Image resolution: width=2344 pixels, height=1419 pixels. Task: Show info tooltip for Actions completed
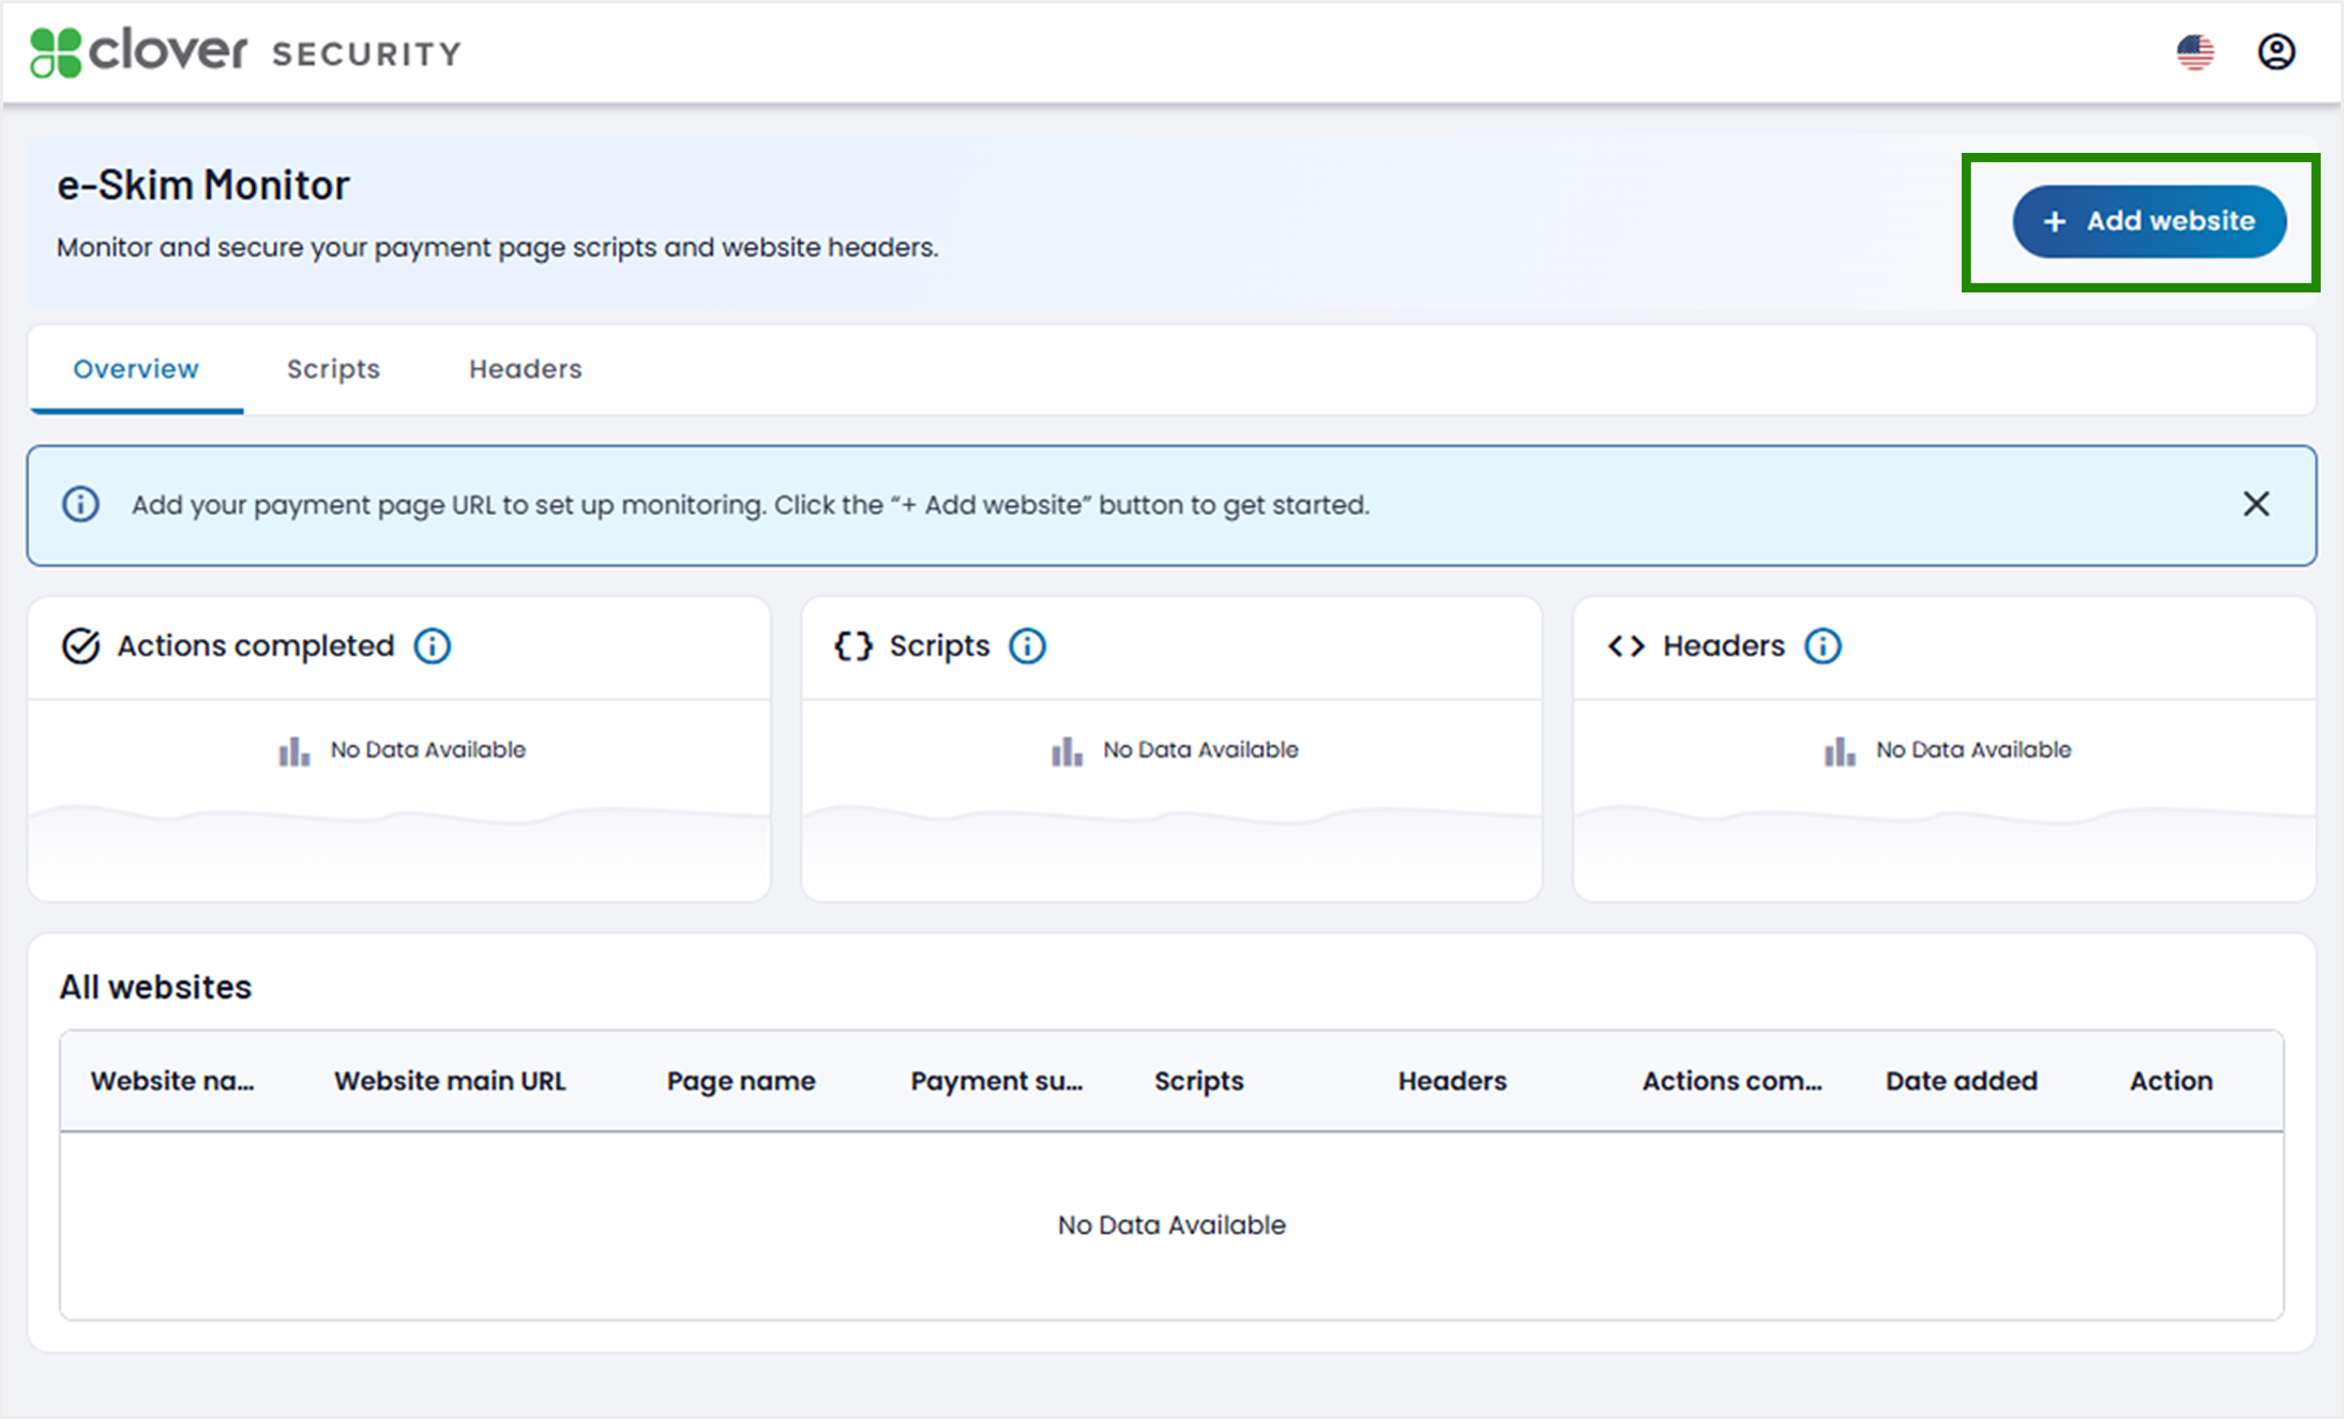pyautogui.click(x=432, y=646)
